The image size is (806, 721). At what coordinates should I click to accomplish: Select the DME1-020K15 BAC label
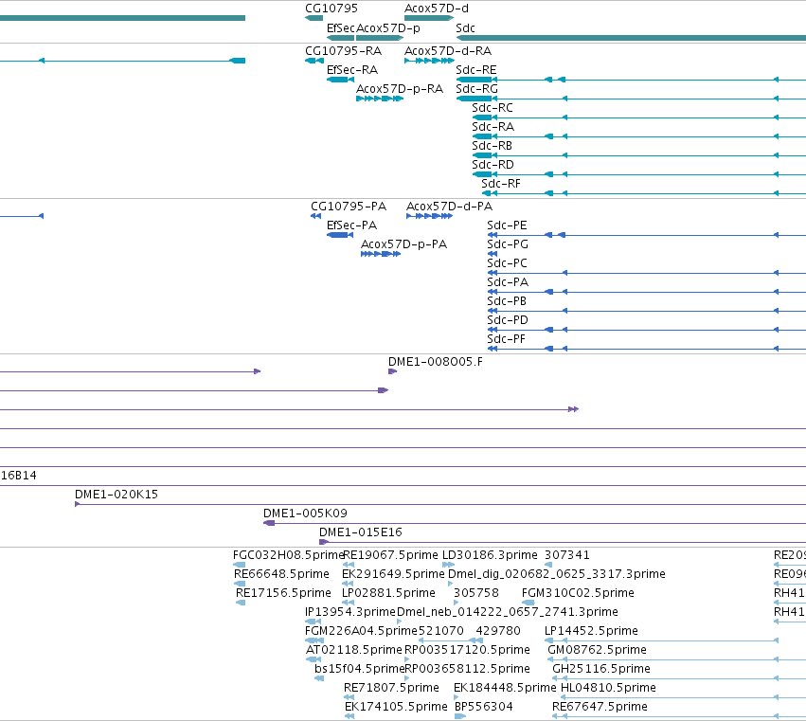point(116,495)
